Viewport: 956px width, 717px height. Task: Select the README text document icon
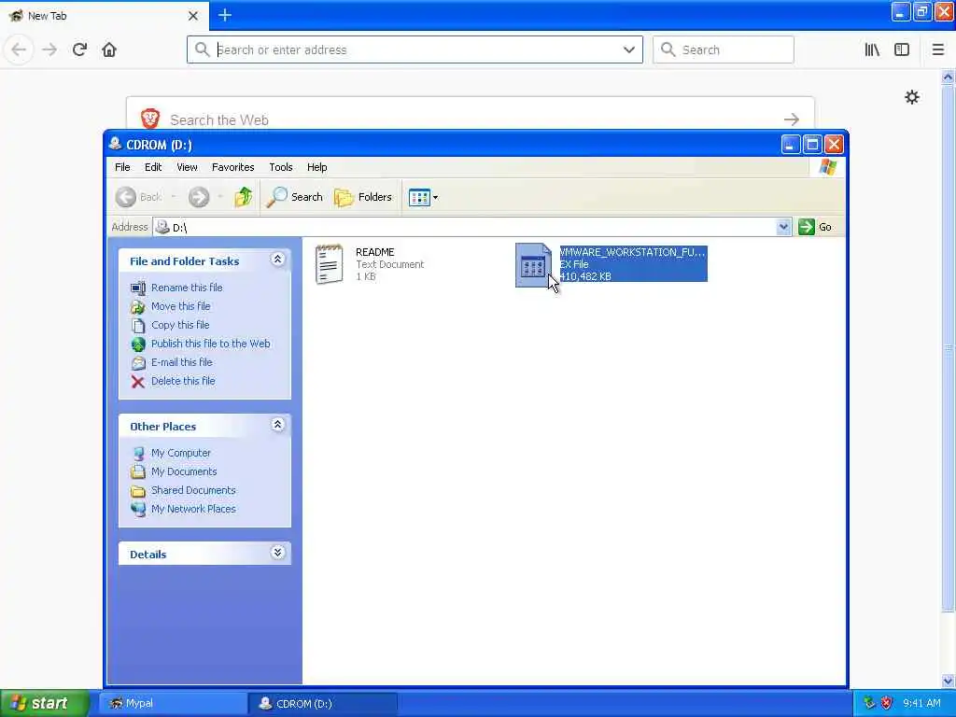click(330, 264)
